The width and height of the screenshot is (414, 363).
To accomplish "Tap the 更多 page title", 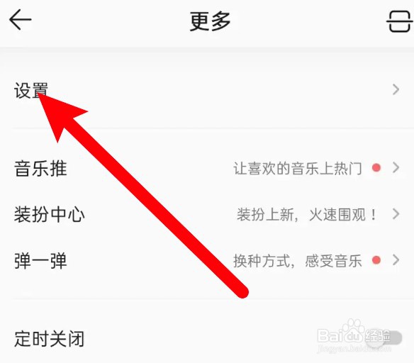I will [210, 21].
